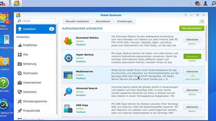Click the Entdecken section label
216x121 pixels.
23,37
